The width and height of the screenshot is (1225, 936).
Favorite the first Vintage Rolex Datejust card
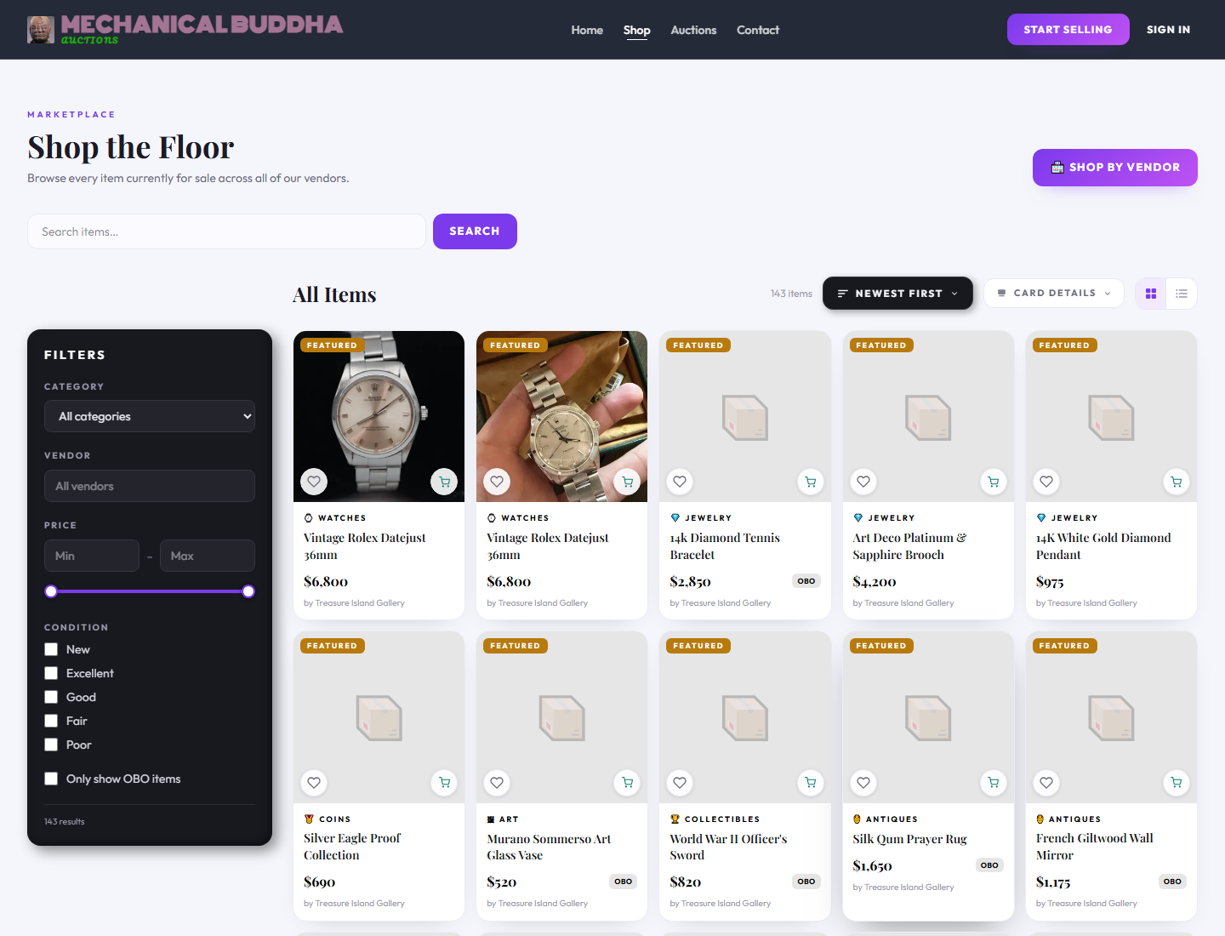click(314, 482)
